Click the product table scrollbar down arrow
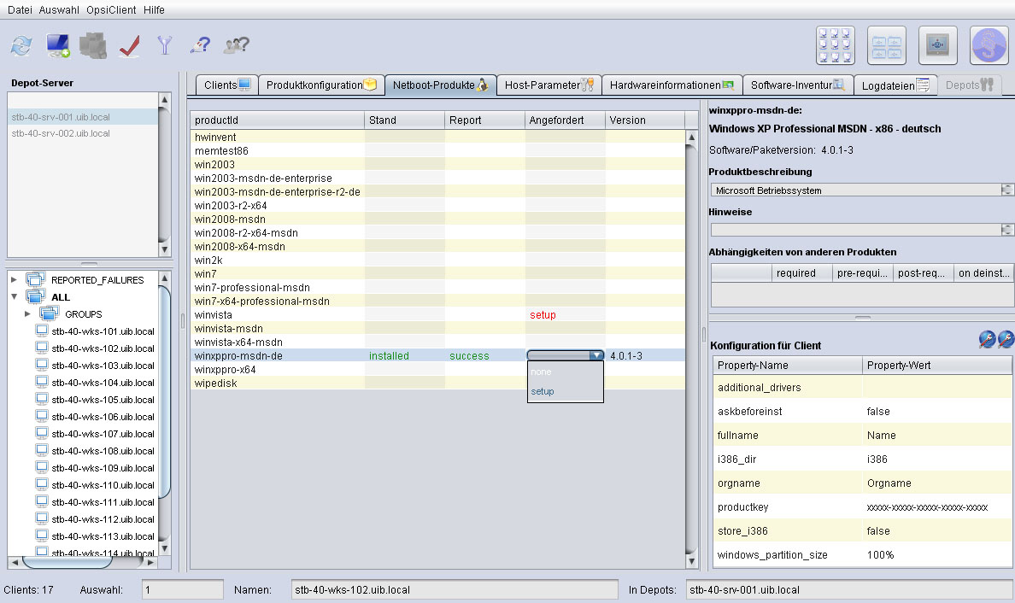The width and height of the screenshot is (1015, 603). 691,562
